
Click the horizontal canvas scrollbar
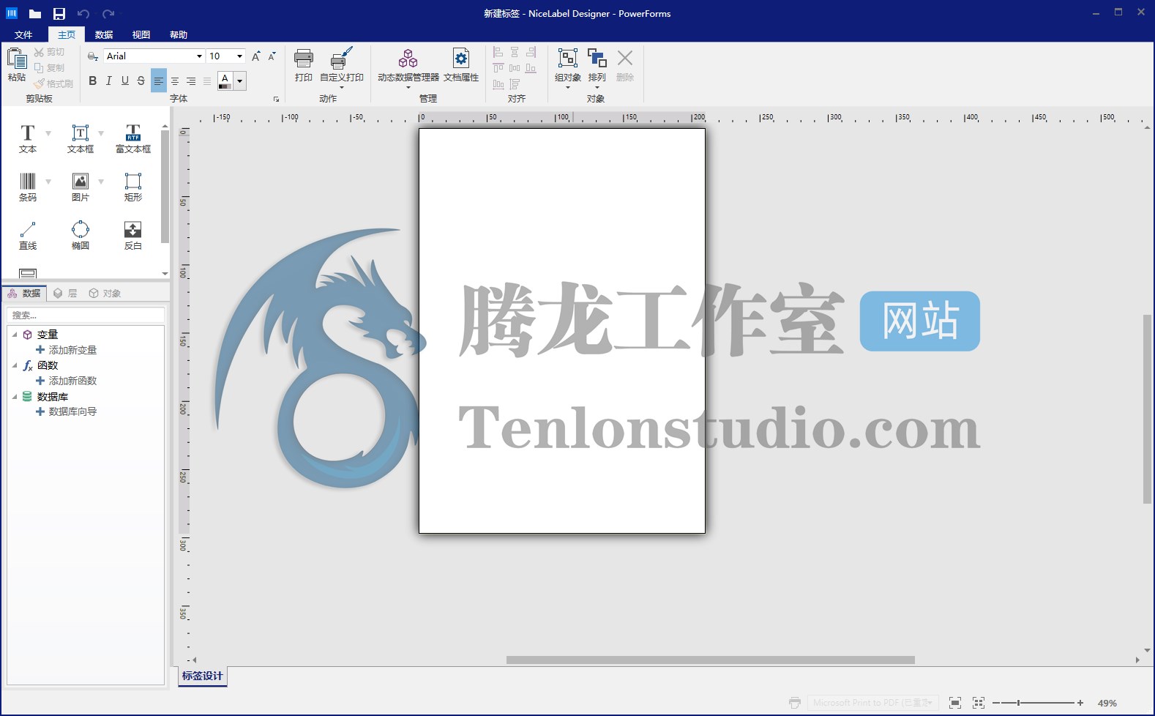click(710, 660)
